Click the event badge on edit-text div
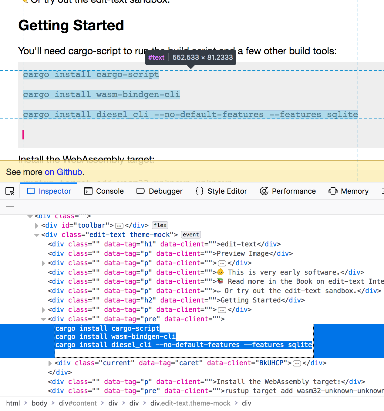This screenshot has height=411, width=384. point(191,235)
